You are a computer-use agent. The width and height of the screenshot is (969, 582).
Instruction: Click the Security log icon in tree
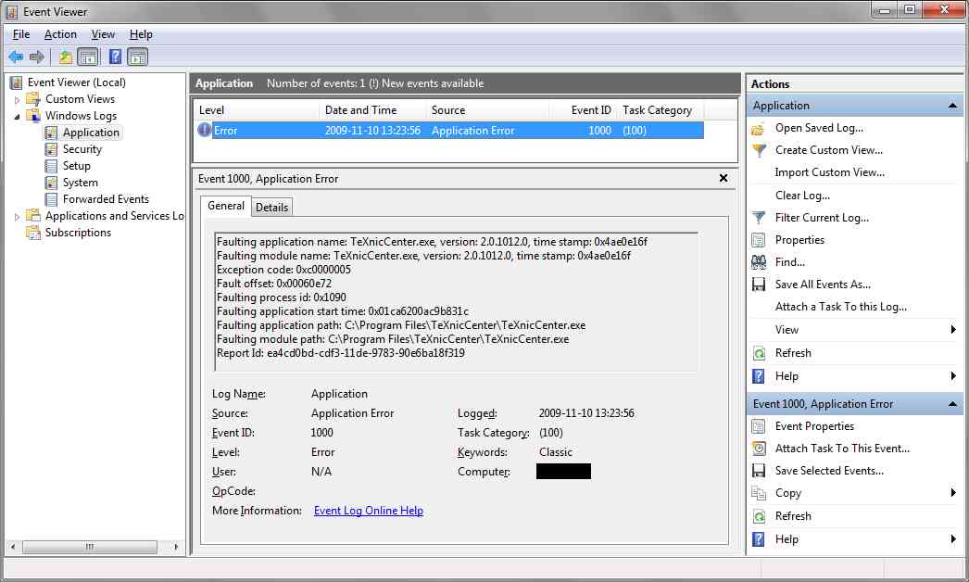[x=51, y=149]
